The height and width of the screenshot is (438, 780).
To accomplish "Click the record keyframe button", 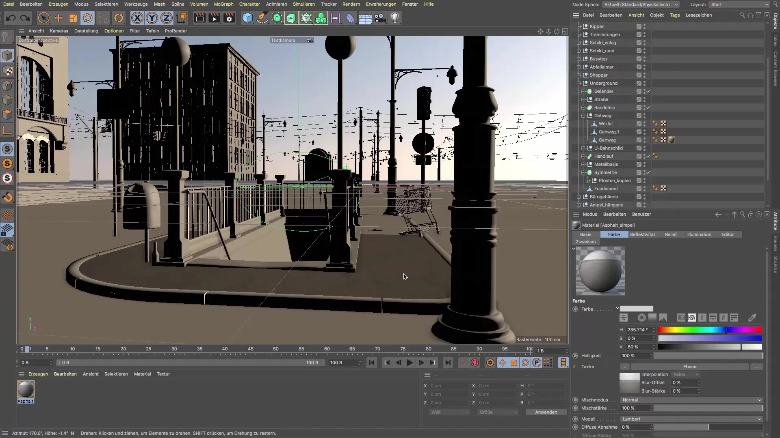I will tap(474, 363).
